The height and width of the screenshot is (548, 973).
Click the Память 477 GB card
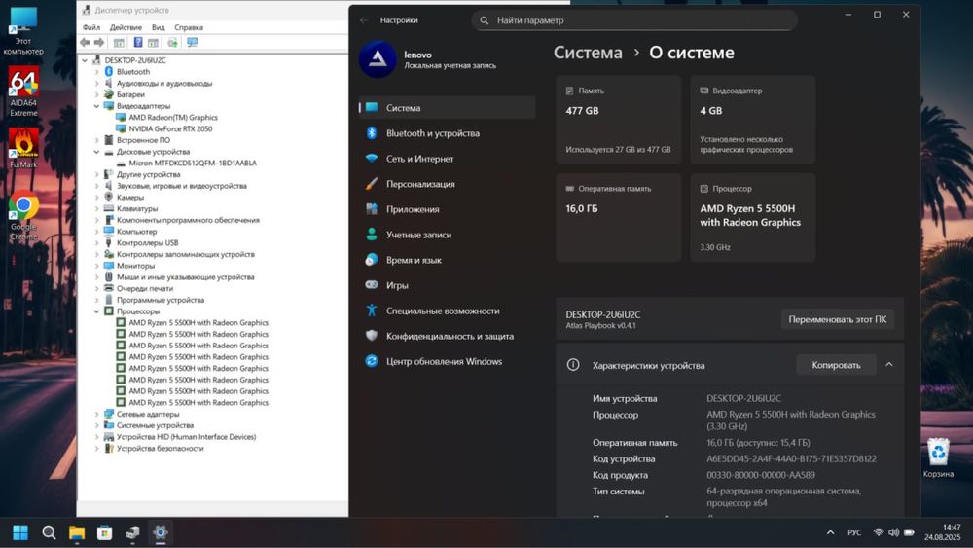click(x=618, y=120)
